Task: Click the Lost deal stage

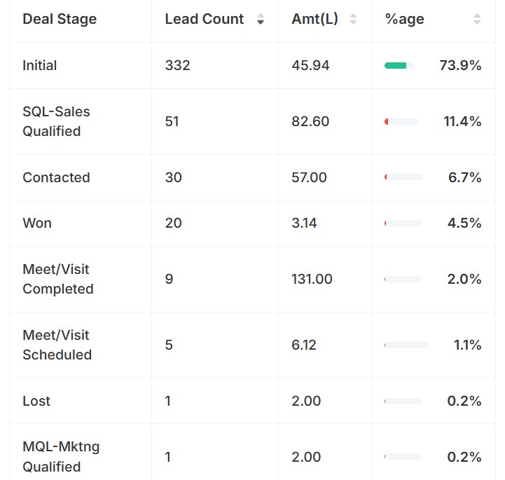Action: tap(36, 401)
